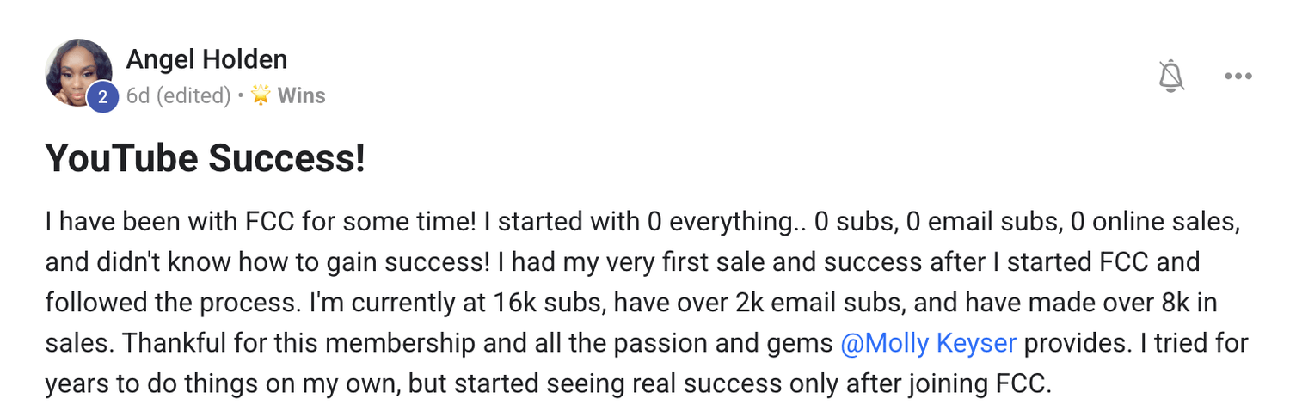Click the level 2 badge on the avatar
The width and height of the screenshot is (1290, 417).
102,98
